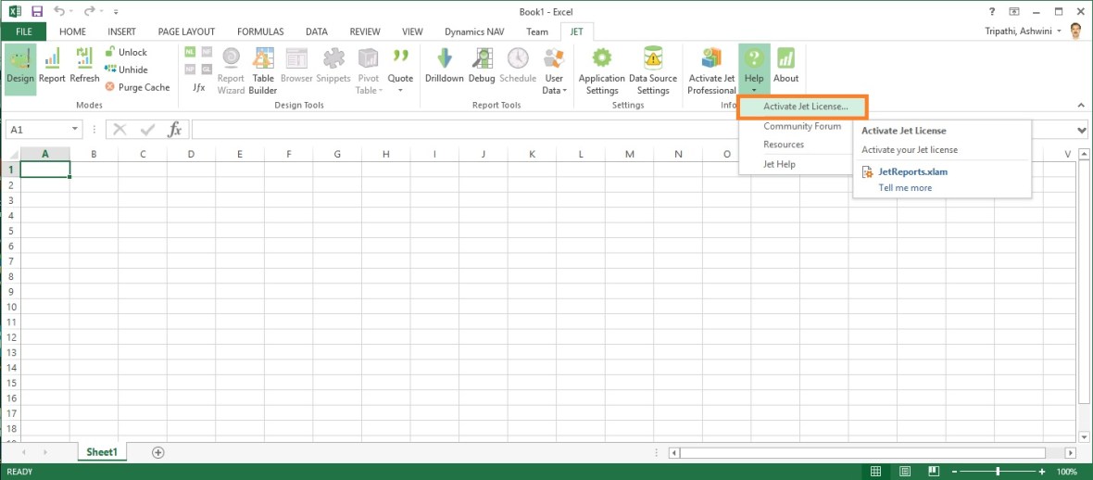Choose Community Forum from Help menu
The image size is (1093, 480).
(802, 127)
